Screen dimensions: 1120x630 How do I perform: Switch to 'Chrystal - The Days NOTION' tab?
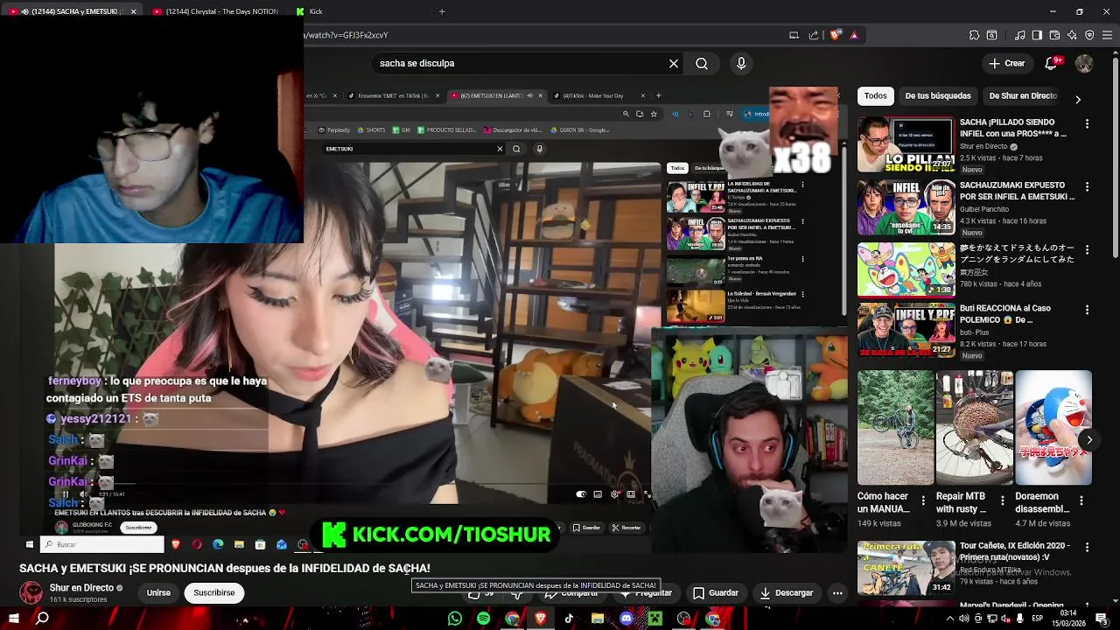coord(219,11)
